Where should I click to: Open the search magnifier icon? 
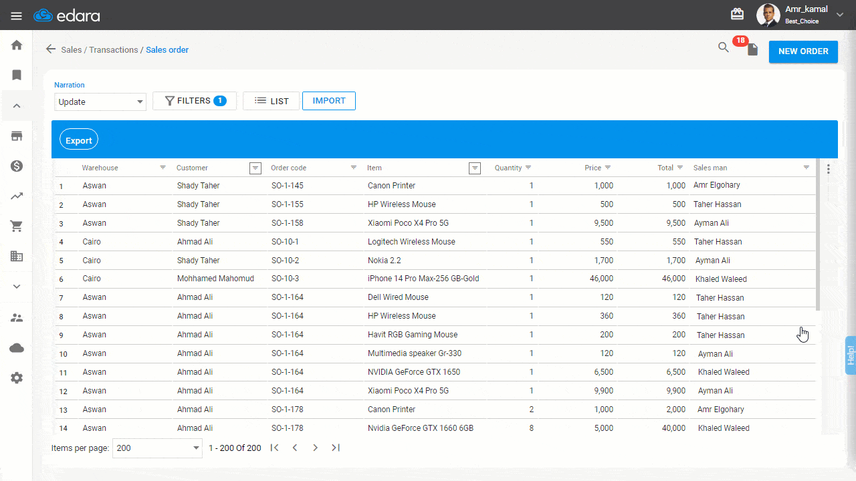click(x=724, y=47)
